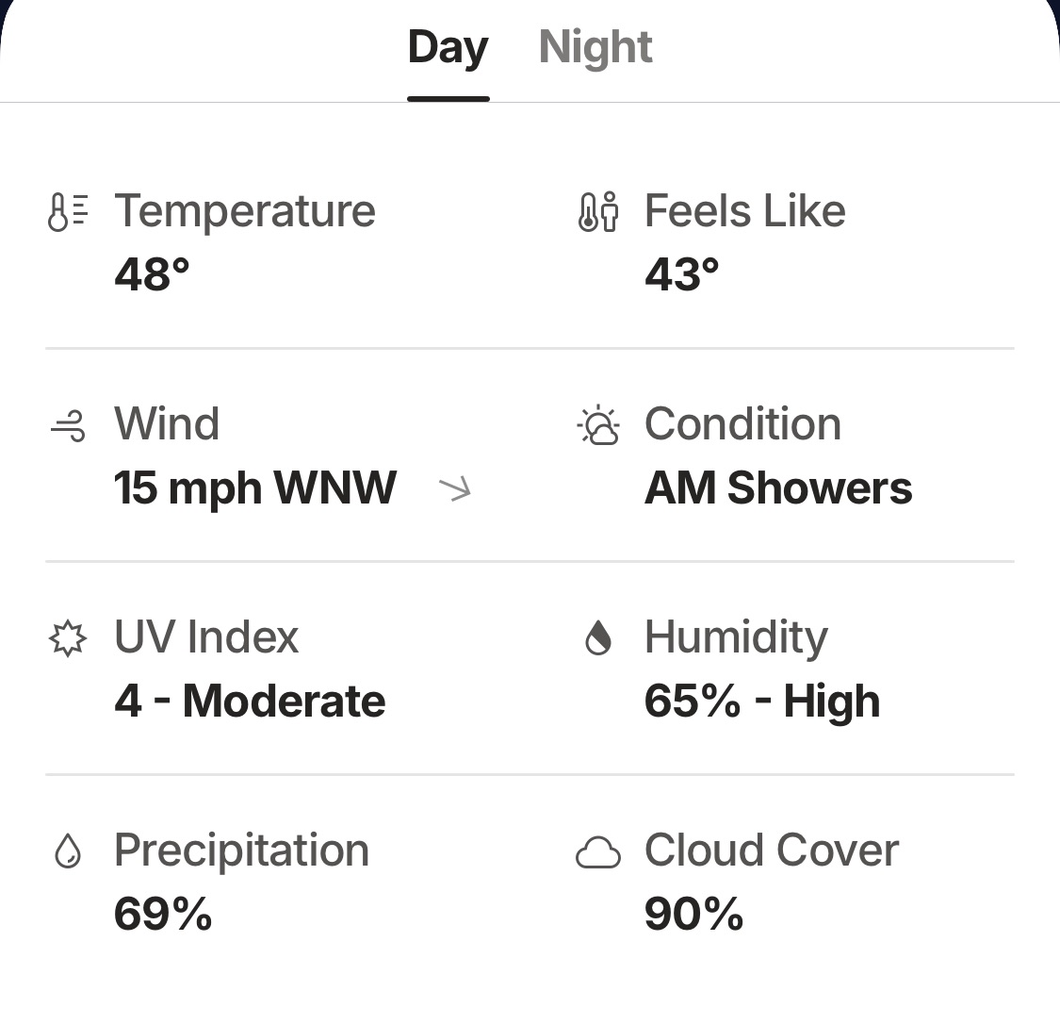Viewport: 1060px width, 1024px height.
Task: Tap the 15 mph WNW wind reading
Action: click(255, 488)
